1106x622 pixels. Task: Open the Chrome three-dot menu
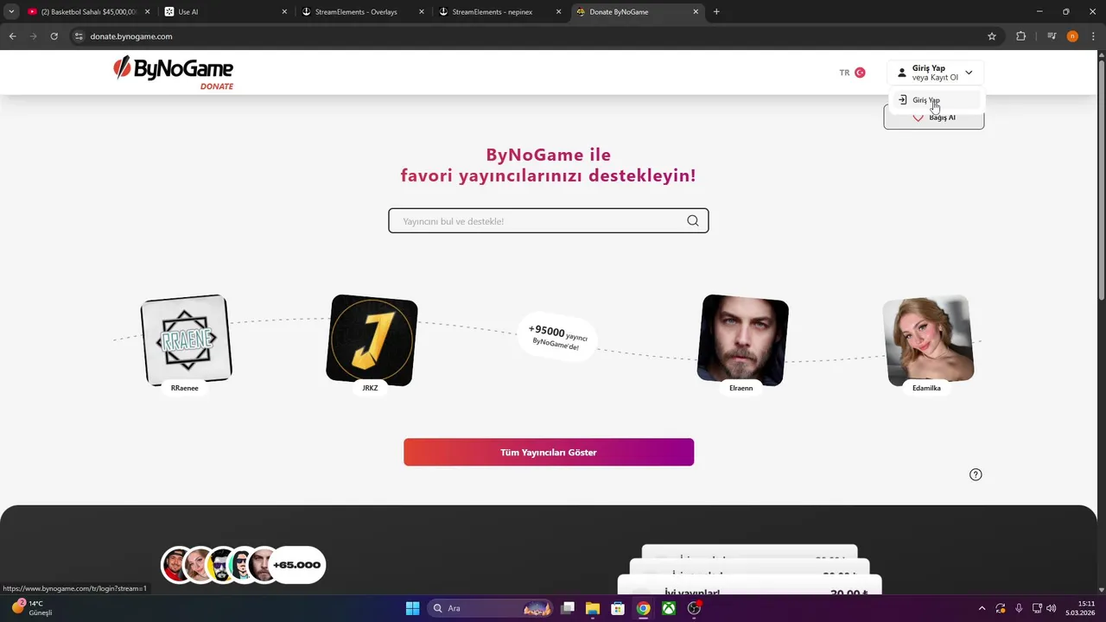(x=1093, y=36)
